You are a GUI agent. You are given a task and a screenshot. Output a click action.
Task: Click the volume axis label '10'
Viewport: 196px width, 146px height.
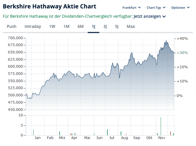pos(21,115)
